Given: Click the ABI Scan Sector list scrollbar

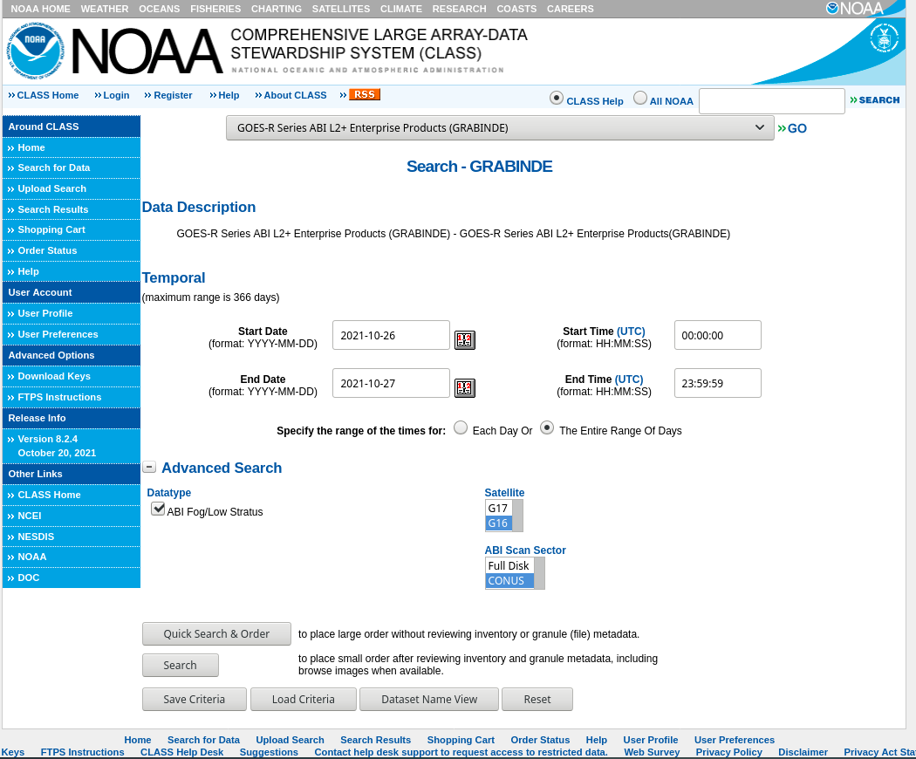Looking at the screenshot, I should point(538,573).
